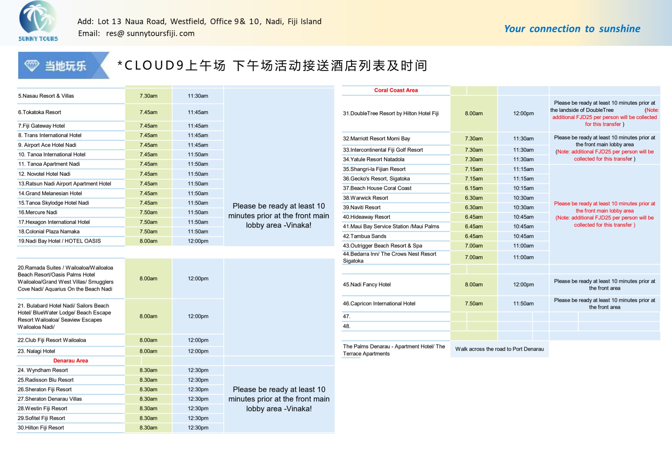Click 39.Naviti Resort

click(x=362, y=207)
